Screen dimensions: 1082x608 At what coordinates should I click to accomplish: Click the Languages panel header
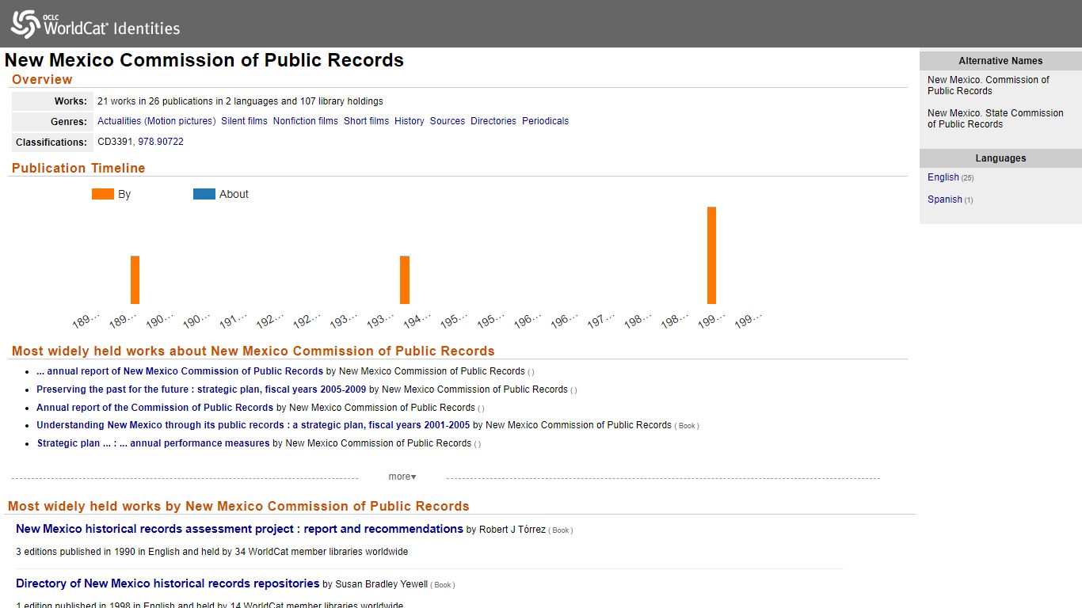[1000, 158]
